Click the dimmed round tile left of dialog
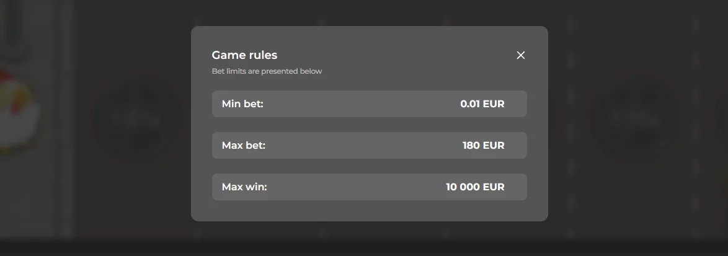This screenshot has width=728, height=256. 138,118
